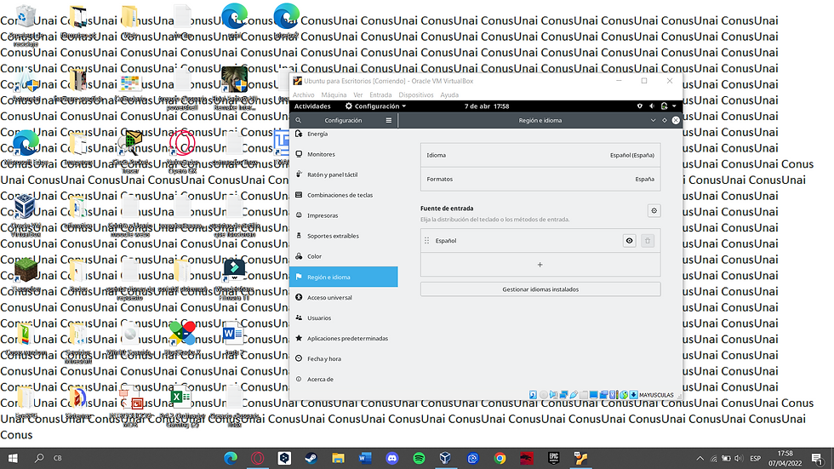Click the volume icon in Ubuntu top bar
Screen dimensions: 834x469
pos(652,106)
